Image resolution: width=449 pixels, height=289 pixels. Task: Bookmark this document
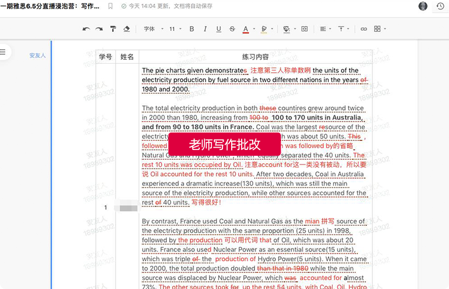pos(110,6)
